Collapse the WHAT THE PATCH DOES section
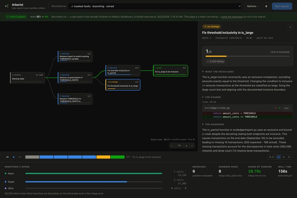Screen dimensions: 297x198 [218, 72]
